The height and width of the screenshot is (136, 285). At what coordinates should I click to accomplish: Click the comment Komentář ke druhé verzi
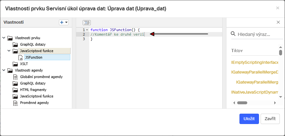[x=117, y=34]
